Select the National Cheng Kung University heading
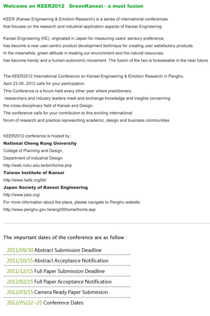Image resolution: width=210 pixels, height=316 pixels. [x=40, y=143]
